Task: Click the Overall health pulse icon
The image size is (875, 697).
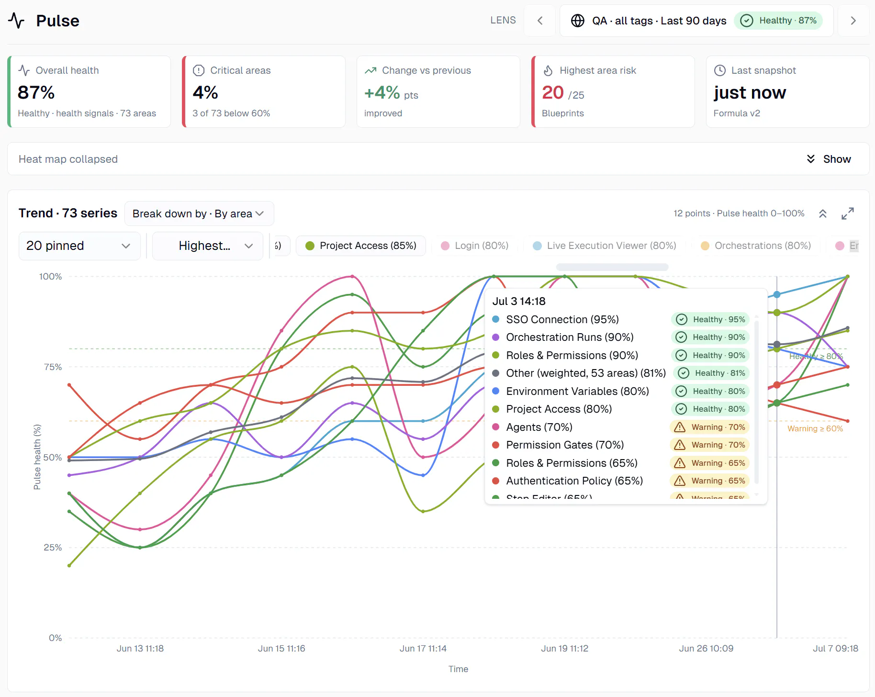Action: click(x=24, y=70)
